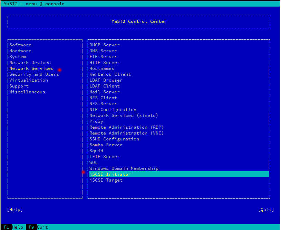Open Security and Users category
Screen dimensions: 281x230
click(x=34, y=74)
